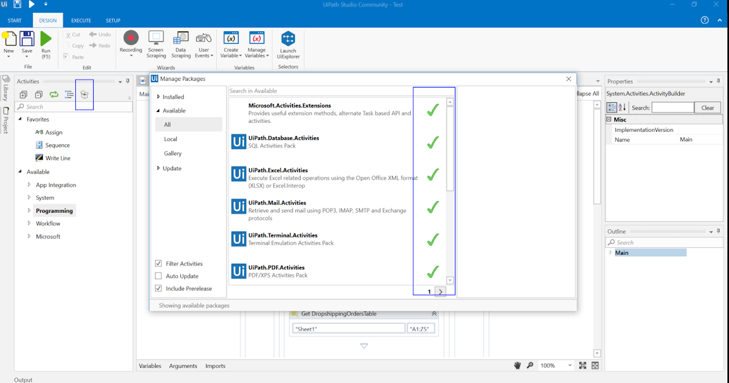This screenshot has height=383, width=729.
Task: Switch to the EXECUTE ribbon tab
Action: [x=81, y=20]
